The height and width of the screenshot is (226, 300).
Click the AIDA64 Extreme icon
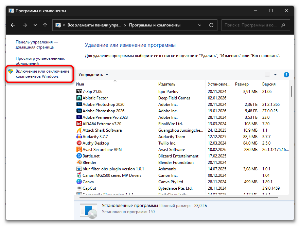[x=79, y=124]
